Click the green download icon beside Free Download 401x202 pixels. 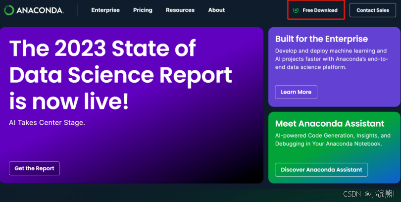tap(296, 10)
